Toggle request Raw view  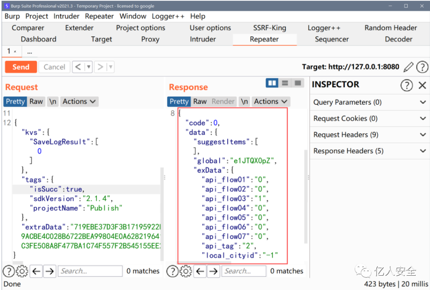[36, 101]
